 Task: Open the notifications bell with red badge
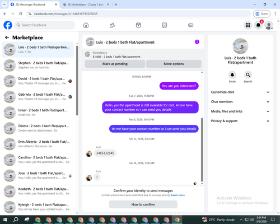[x=258, y=25]
